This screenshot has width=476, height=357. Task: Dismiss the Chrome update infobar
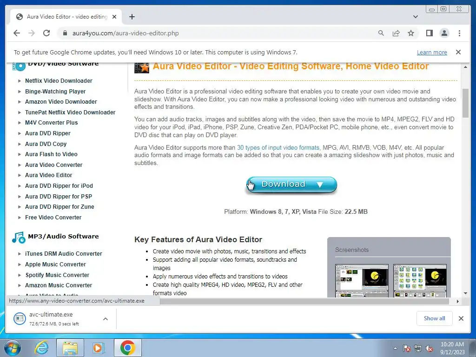point(458,52)
